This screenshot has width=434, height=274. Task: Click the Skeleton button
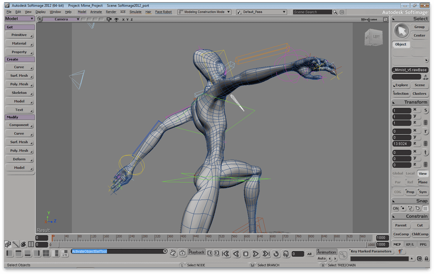[x=19, y=93]
